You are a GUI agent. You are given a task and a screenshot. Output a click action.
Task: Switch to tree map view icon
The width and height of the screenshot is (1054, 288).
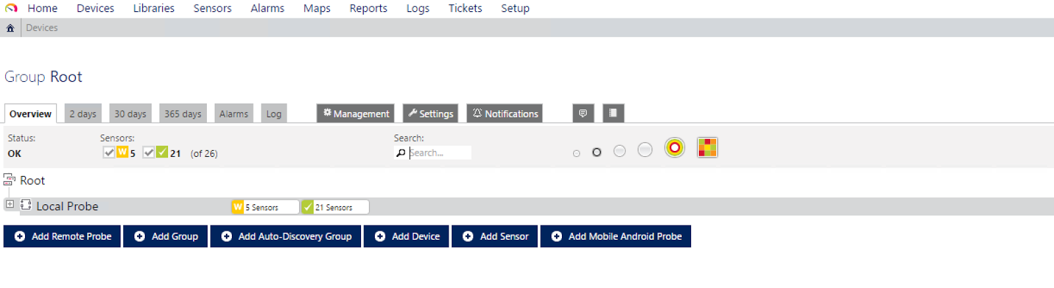coord(707,148)
